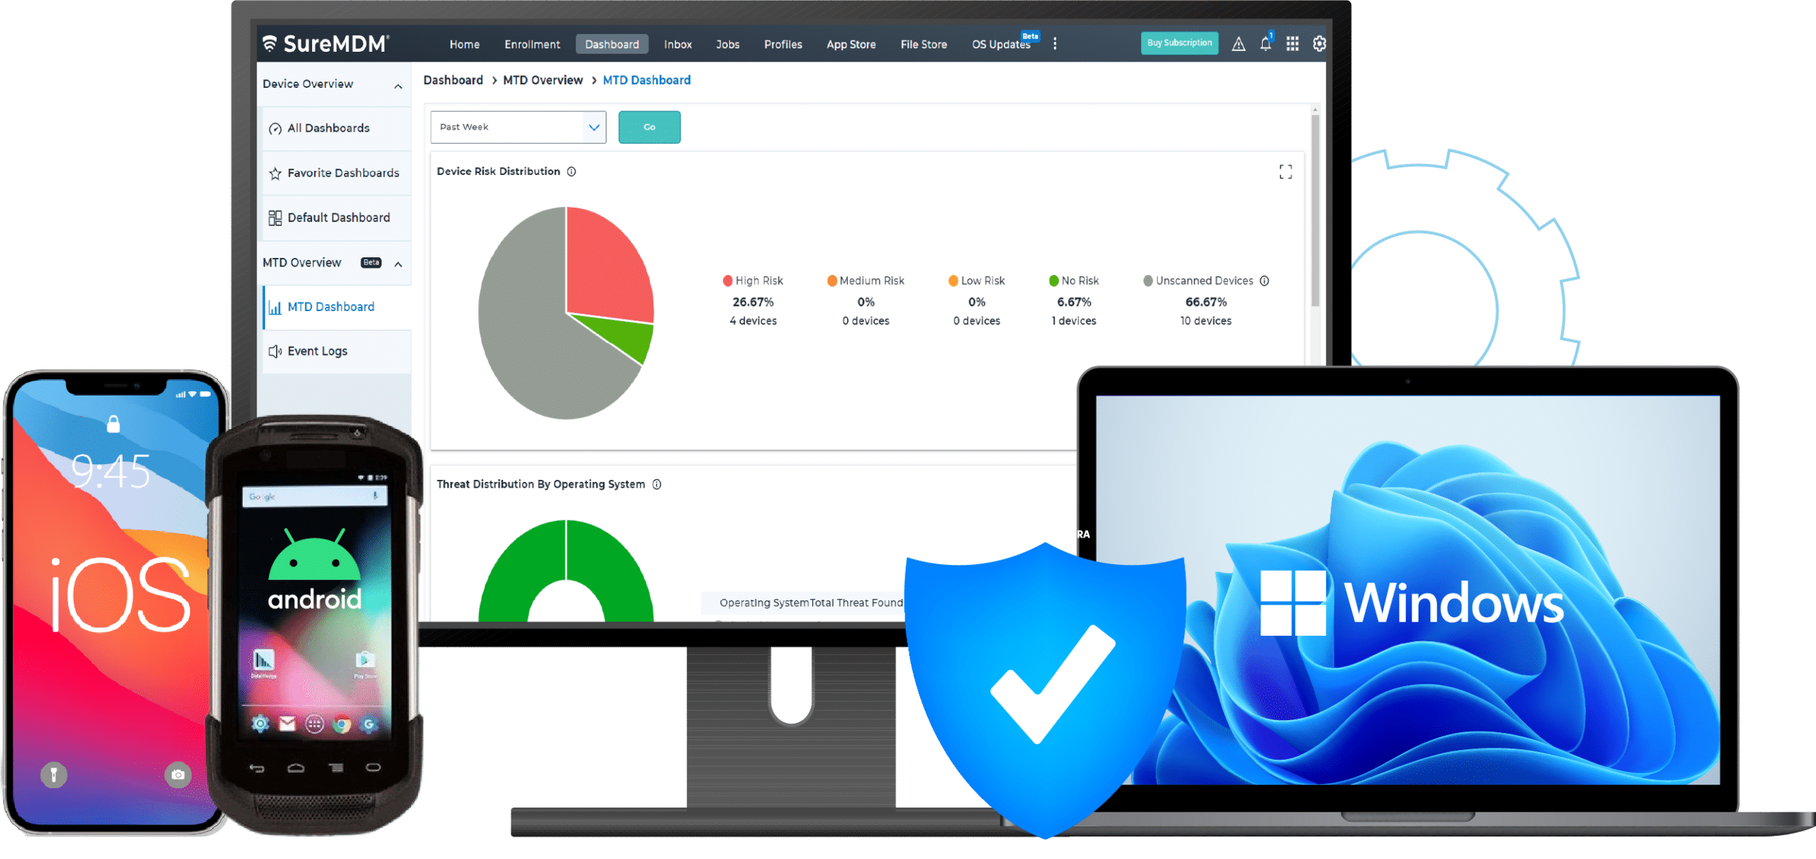This screenshot has width=1816, height=859.
Task: Open the Profiles section
Action: click(x=782, y=44)
